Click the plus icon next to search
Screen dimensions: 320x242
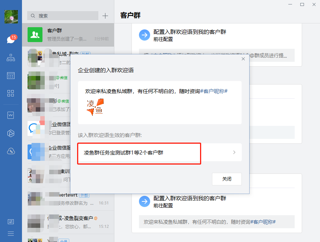[x=105, y=16]
